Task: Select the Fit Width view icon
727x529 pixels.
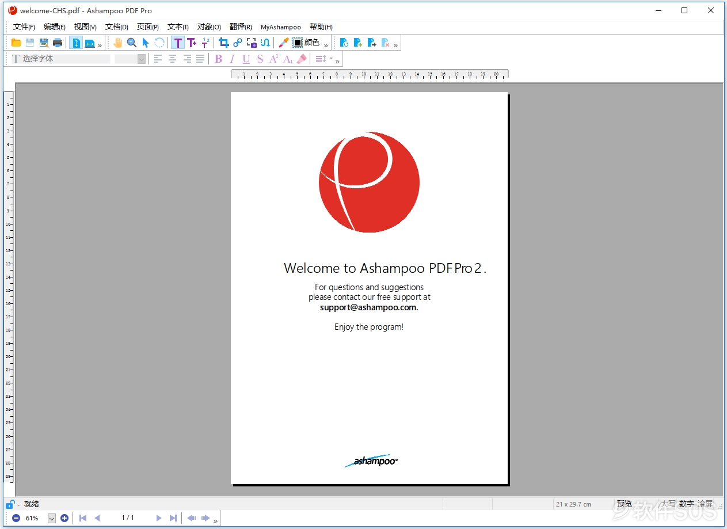Action: (x=90, y=43)
